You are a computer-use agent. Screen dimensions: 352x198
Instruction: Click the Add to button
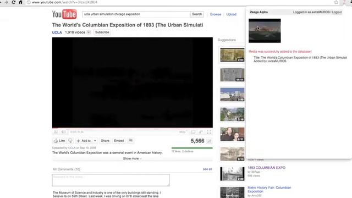(84, 141)
